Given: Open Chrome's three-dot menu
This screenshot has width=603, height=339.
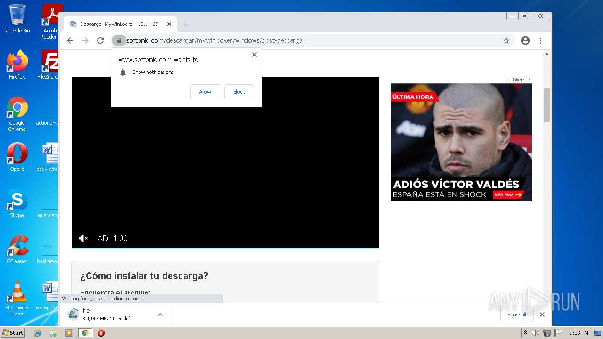Looking at the screenshot, I should [541, 40].
